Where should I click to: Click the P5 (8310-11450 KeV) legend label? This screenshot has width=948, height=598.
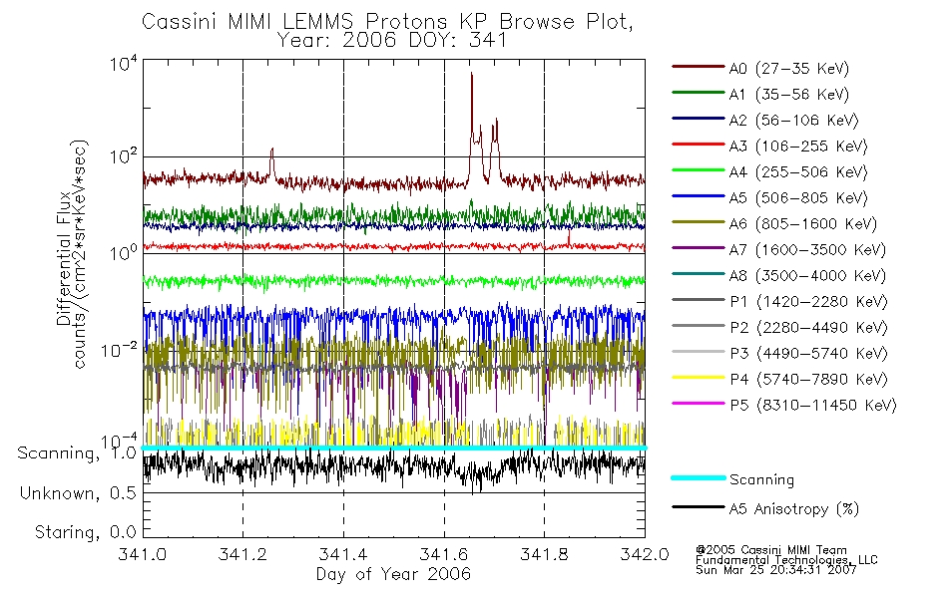click(x=812, y=406)
